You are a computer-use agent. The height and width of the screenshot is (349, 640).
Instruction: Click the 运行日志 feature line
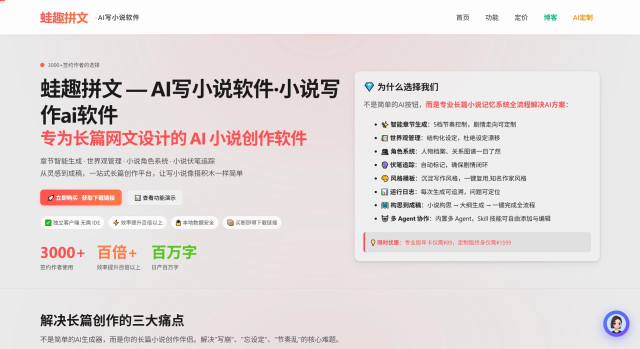point(440,192)
